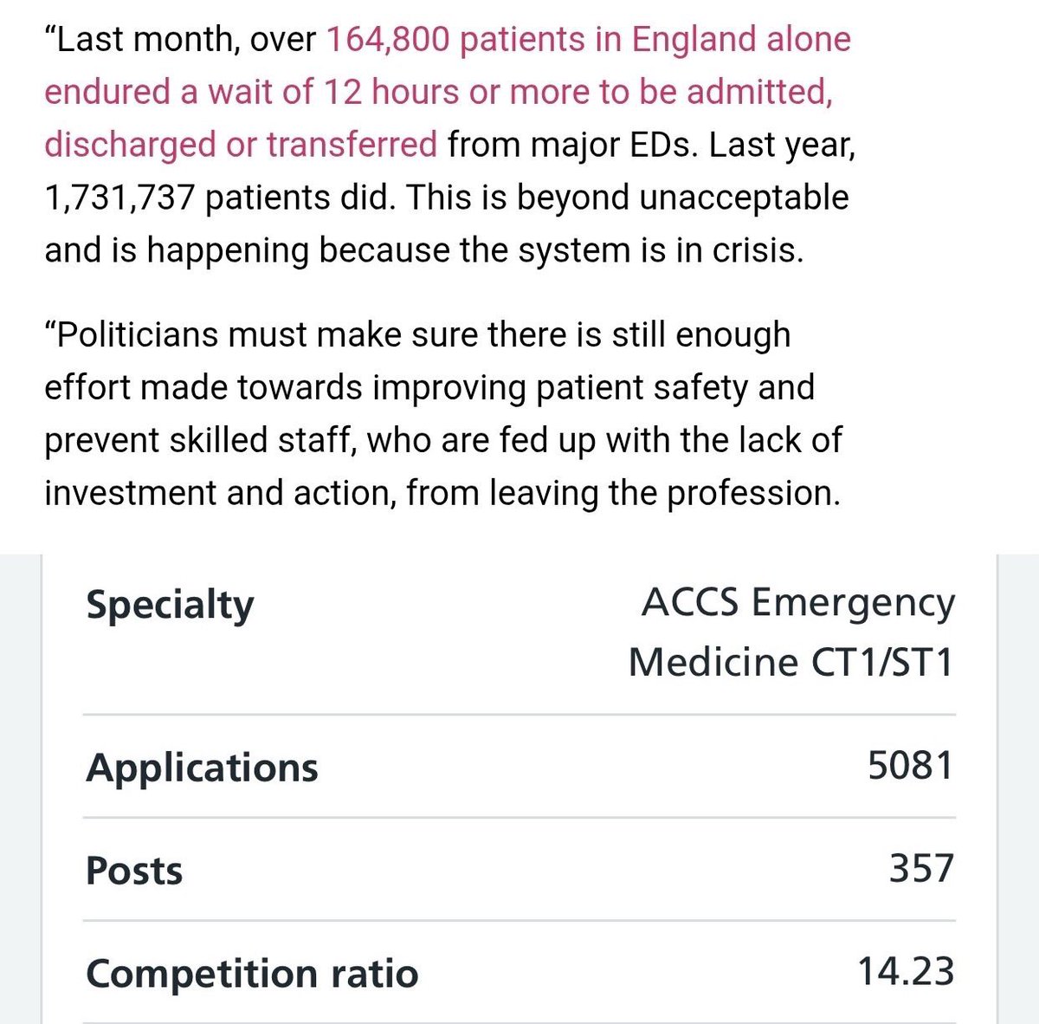Image resolution: width=1039 pixels, height=1024 pixels.
Task: Select the 'Specialty' row label
Action: point(170,605)
